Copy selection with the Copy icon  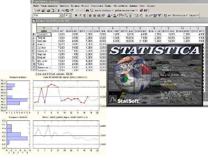[63, 10]
